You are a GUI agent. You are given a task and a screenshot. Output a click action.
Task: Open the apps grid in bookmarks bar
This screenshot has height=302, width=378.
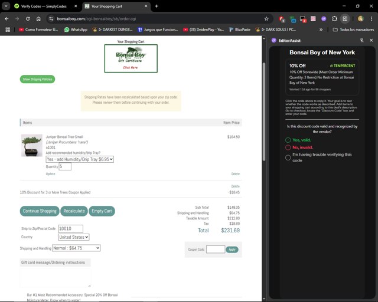(8, 29)
